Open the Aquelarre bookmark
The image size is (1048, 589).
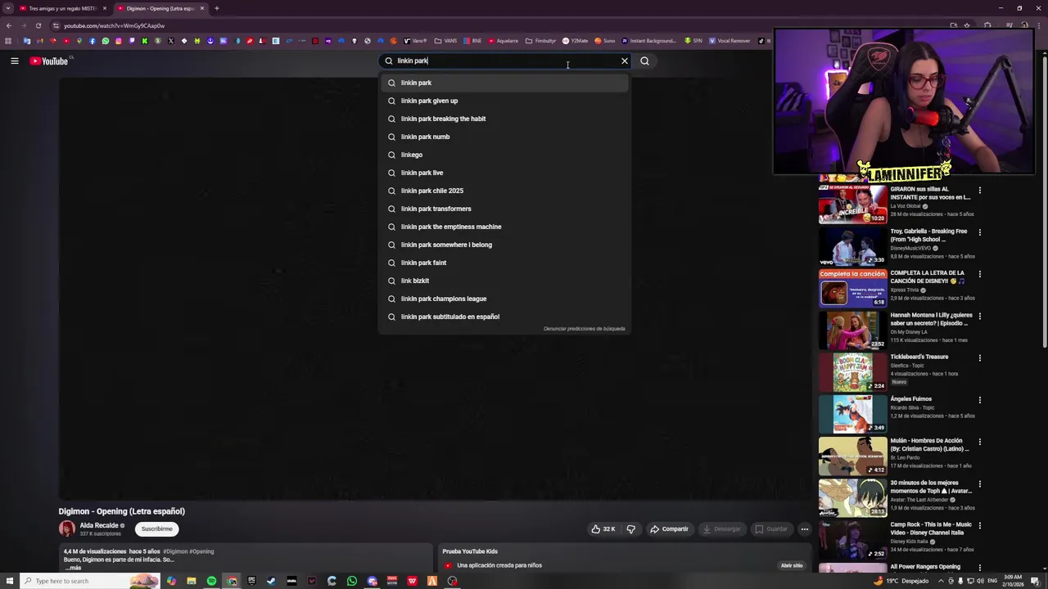coord(503,41)
